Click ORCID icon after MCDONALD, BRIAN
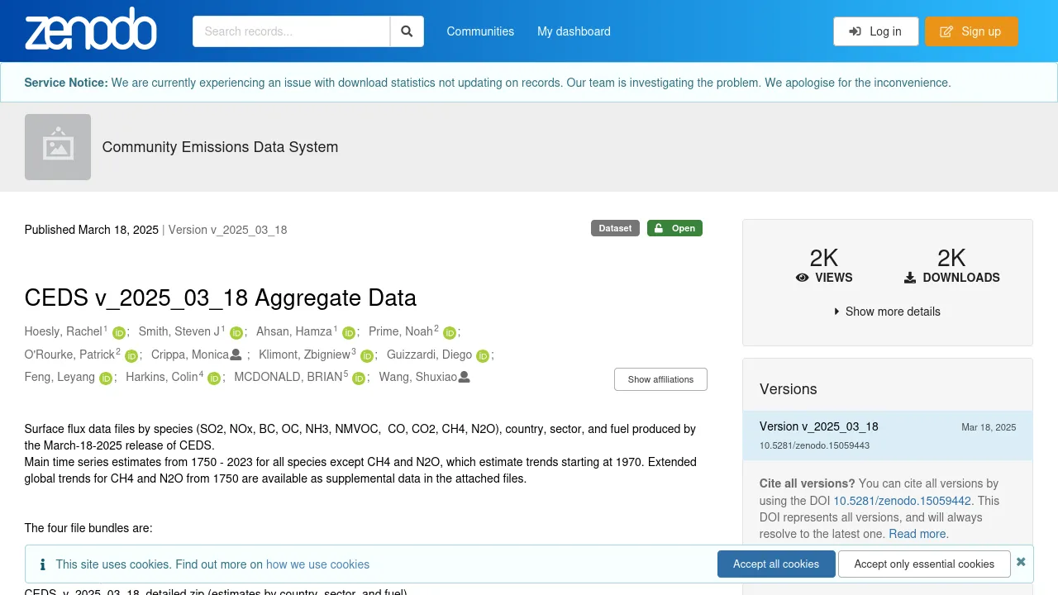This screenshot has height=595, width=1058. click(359, 378)
